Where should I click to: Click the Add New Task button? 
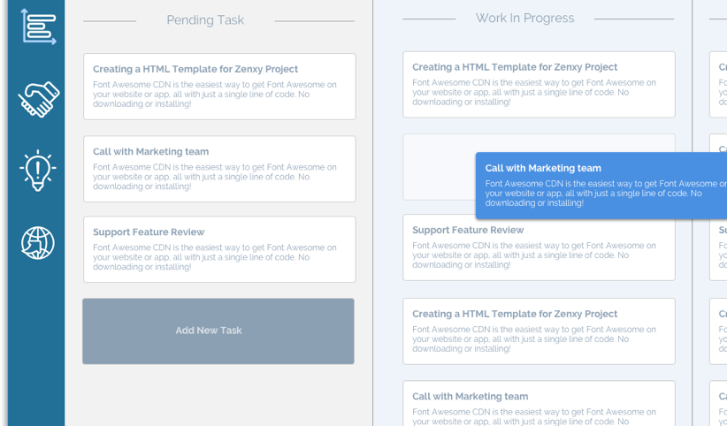coord(218,331)
